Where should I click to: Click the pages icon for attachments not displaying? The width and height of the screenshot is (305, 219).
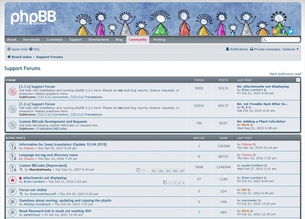click(x=165, y=182)
